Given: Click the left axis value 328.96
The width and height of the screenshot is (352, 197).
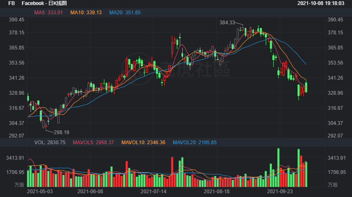Looking at the screenshot, I should [x=17, y=93].
